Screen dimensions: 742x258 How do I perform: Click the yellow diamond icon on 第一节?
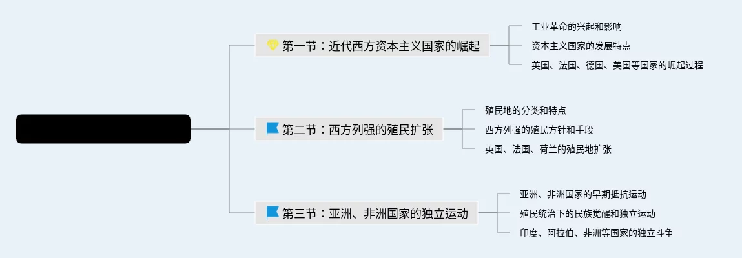[273, 45]
